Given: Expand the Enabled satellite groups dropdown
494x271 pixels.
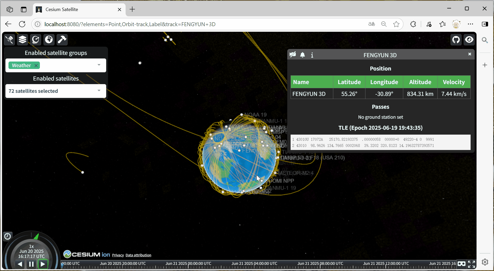Looking at the screenshot, I should pyautogui.click(x=99, y=65).
